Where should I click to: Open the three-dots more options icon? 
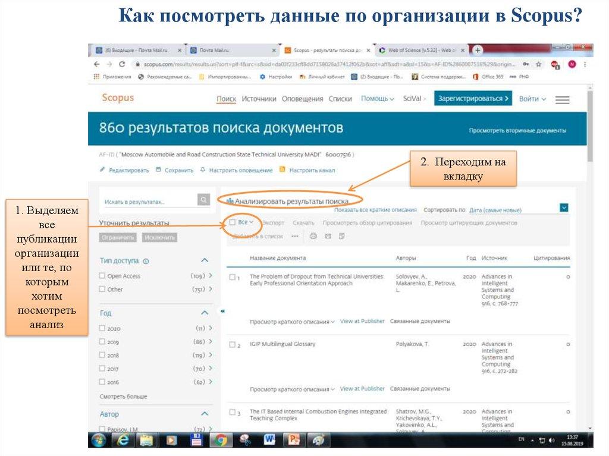295,236
